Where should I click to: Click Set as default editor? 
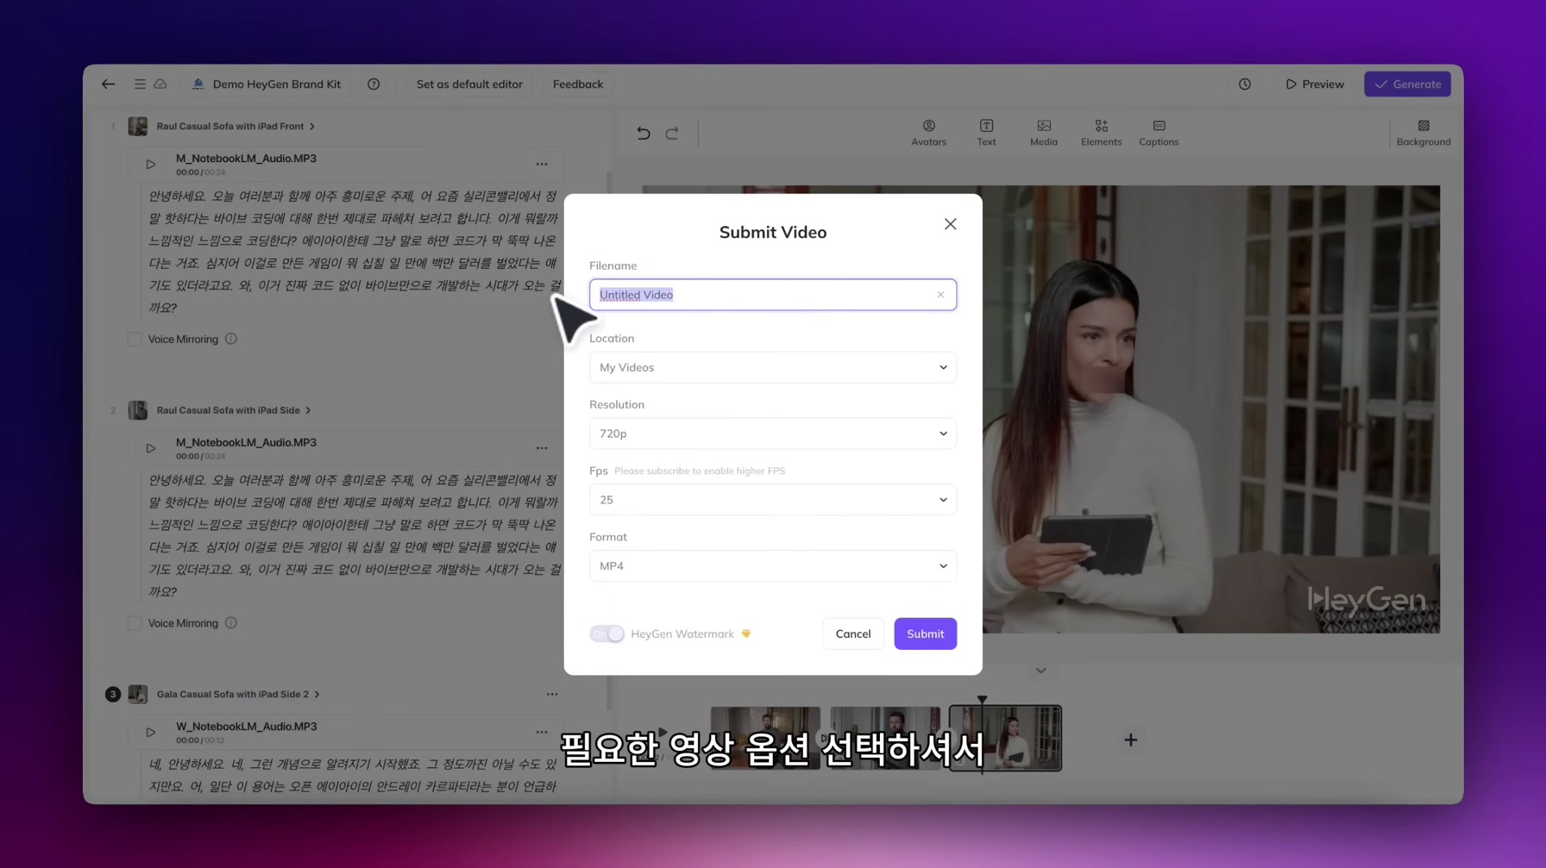[469, 84]
